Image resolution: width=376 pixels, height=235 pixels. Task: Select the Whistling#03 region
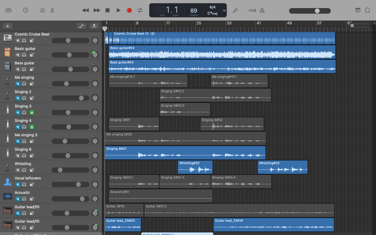(x=282, y=167)
